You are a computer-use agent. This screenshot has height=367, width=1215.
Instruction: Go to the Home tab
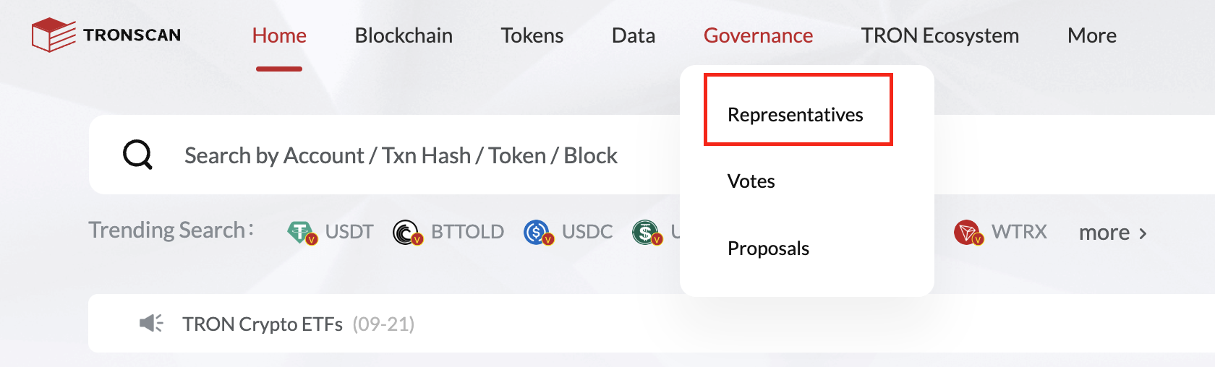[x=279, y=35]
